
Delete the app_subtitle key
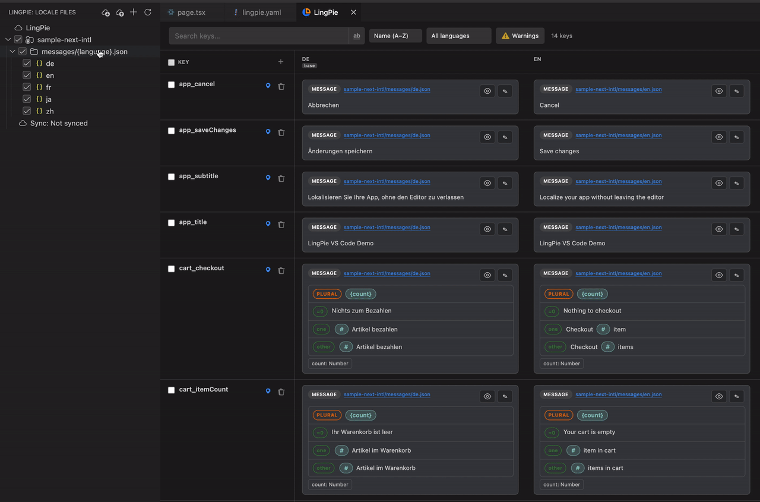pos(281,178)
